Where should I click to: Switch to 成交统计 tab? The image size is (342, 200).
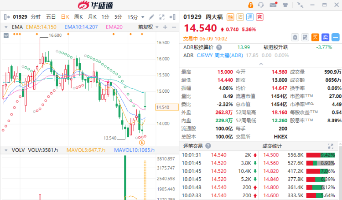click(272, 146)
